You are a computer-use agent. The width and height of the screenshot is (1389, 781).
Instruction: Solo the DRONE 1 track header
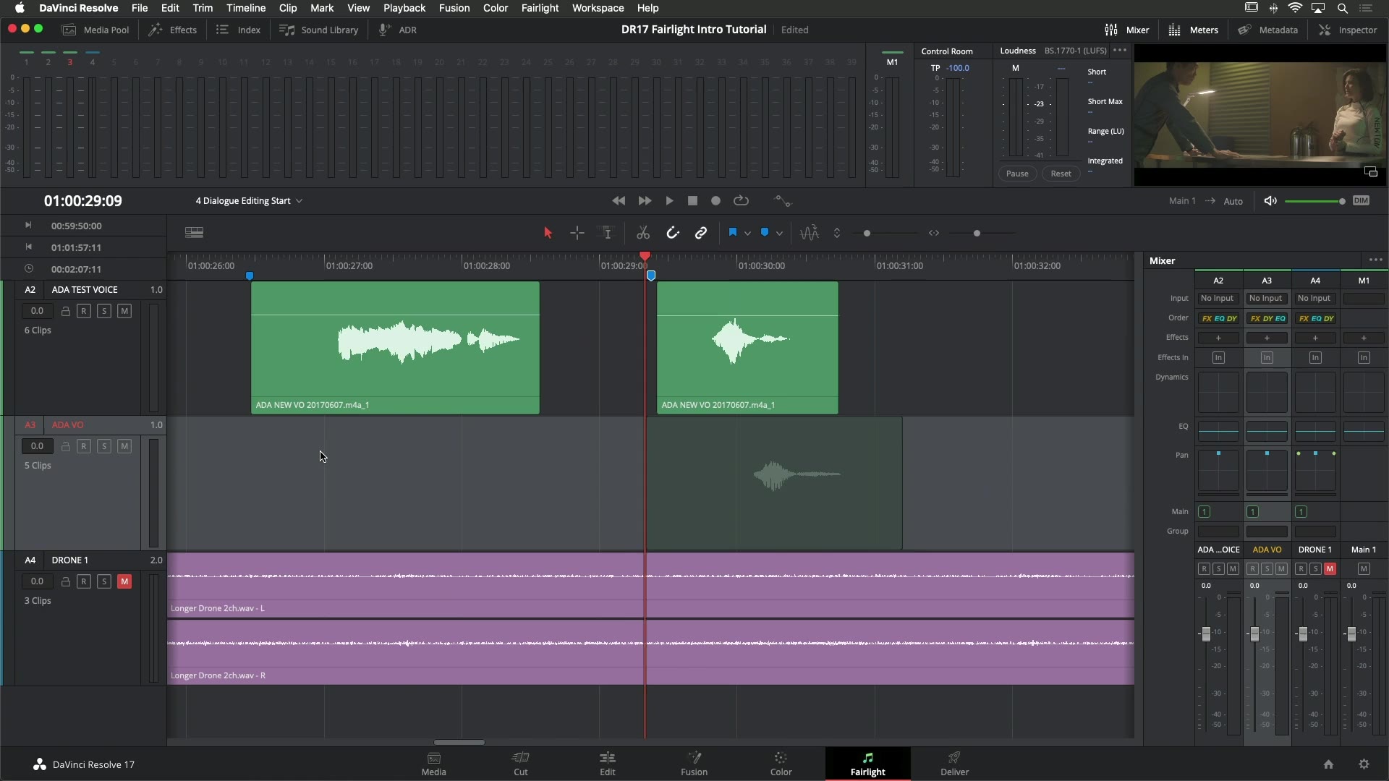tap(104, 581)
